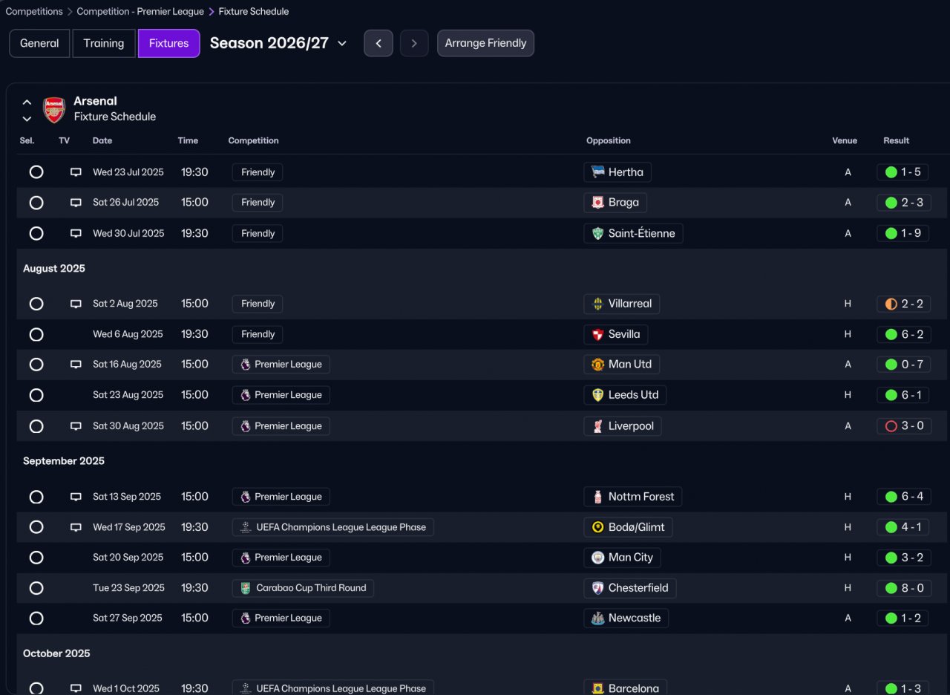
Task: Click the down chevron beside Arsenal
Action: pyautogui.click(x=27, y=119)
